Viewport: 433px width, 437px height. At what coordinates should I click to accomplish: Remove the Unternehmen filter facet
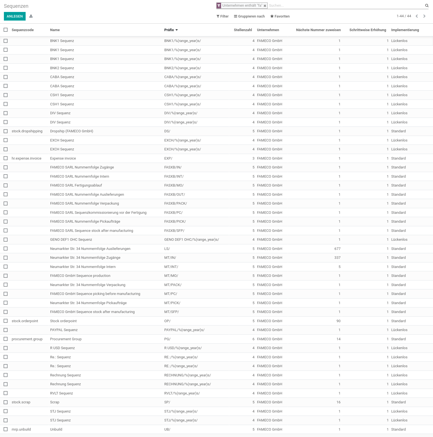click(265, 6)
